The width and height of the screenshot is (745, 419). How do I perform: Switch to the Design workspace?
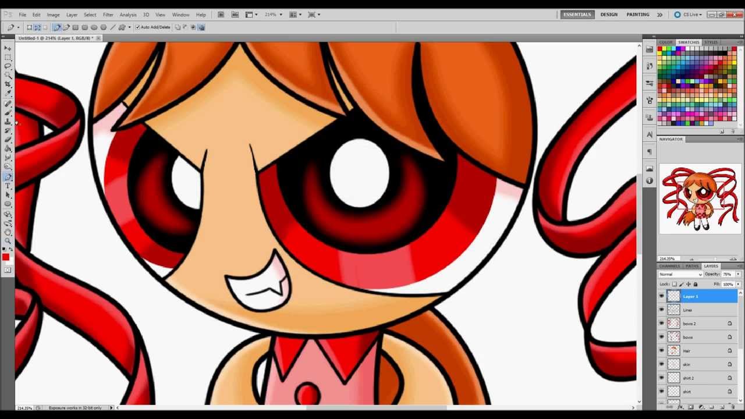[x=609, y=15]
